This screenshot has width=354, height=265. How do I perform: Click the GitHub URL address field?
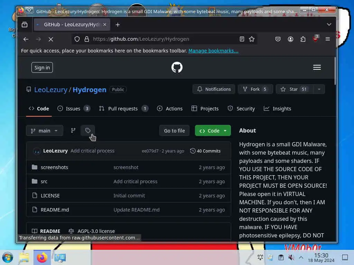tap(164, 39)
